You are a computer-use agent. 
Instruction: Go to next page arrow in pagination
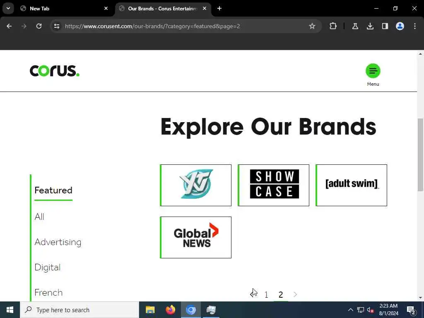(295, 294)
